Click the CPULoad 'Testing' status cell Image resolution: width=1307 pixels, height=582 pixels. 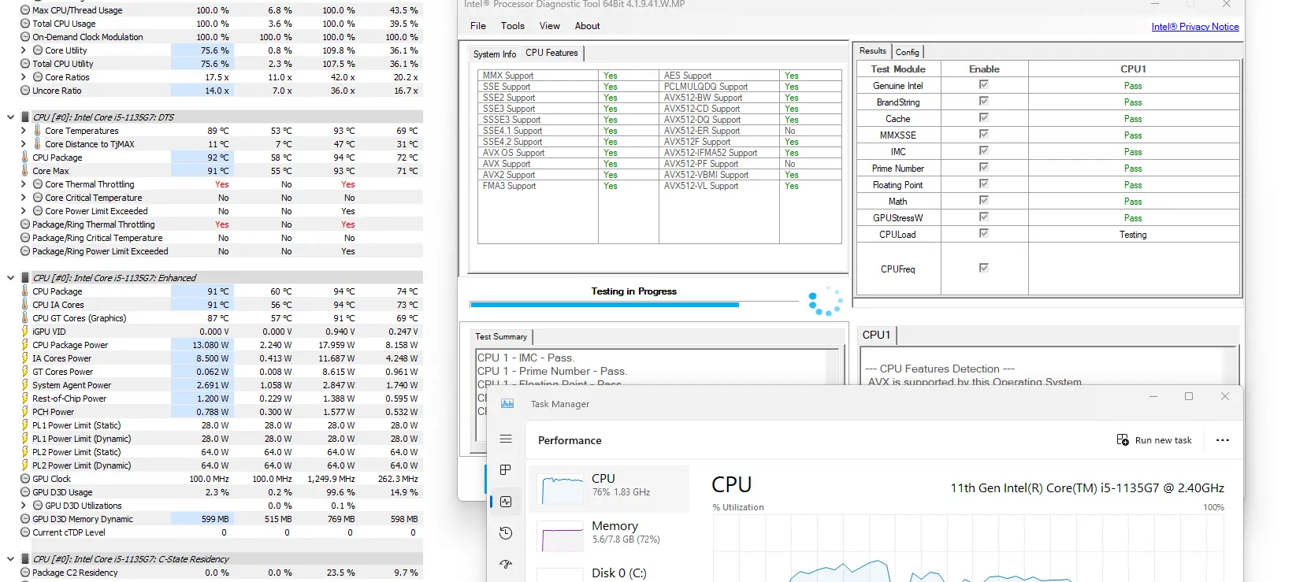[1133, 235]
